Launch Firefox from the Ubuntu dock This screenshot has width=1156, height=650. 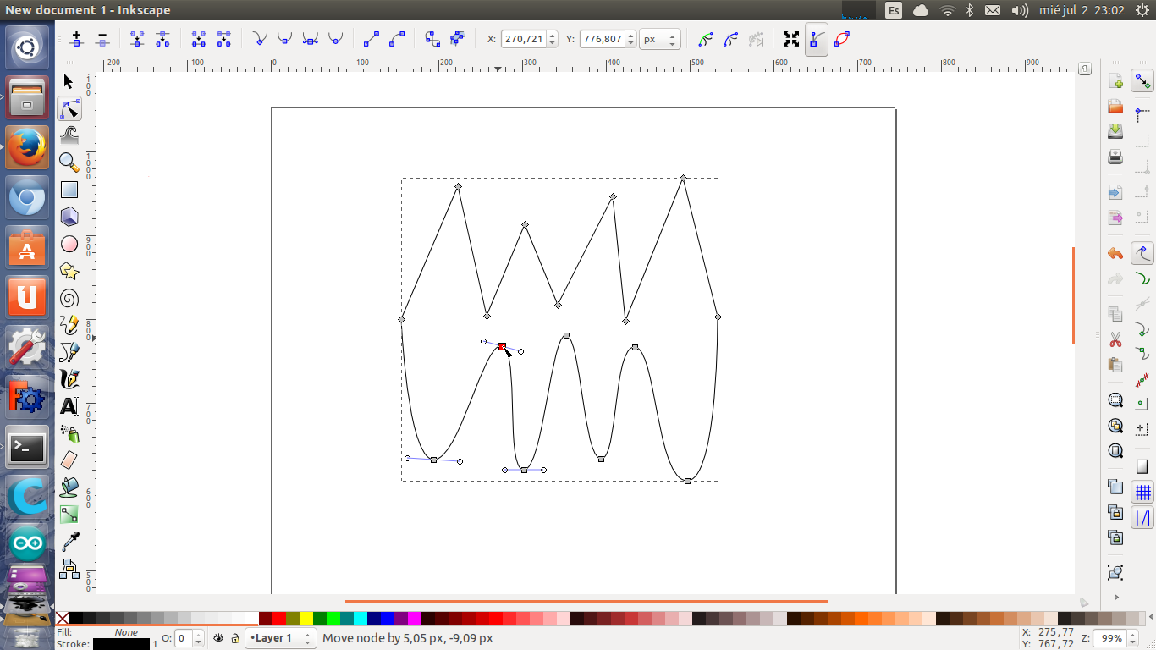click(27, 147)
